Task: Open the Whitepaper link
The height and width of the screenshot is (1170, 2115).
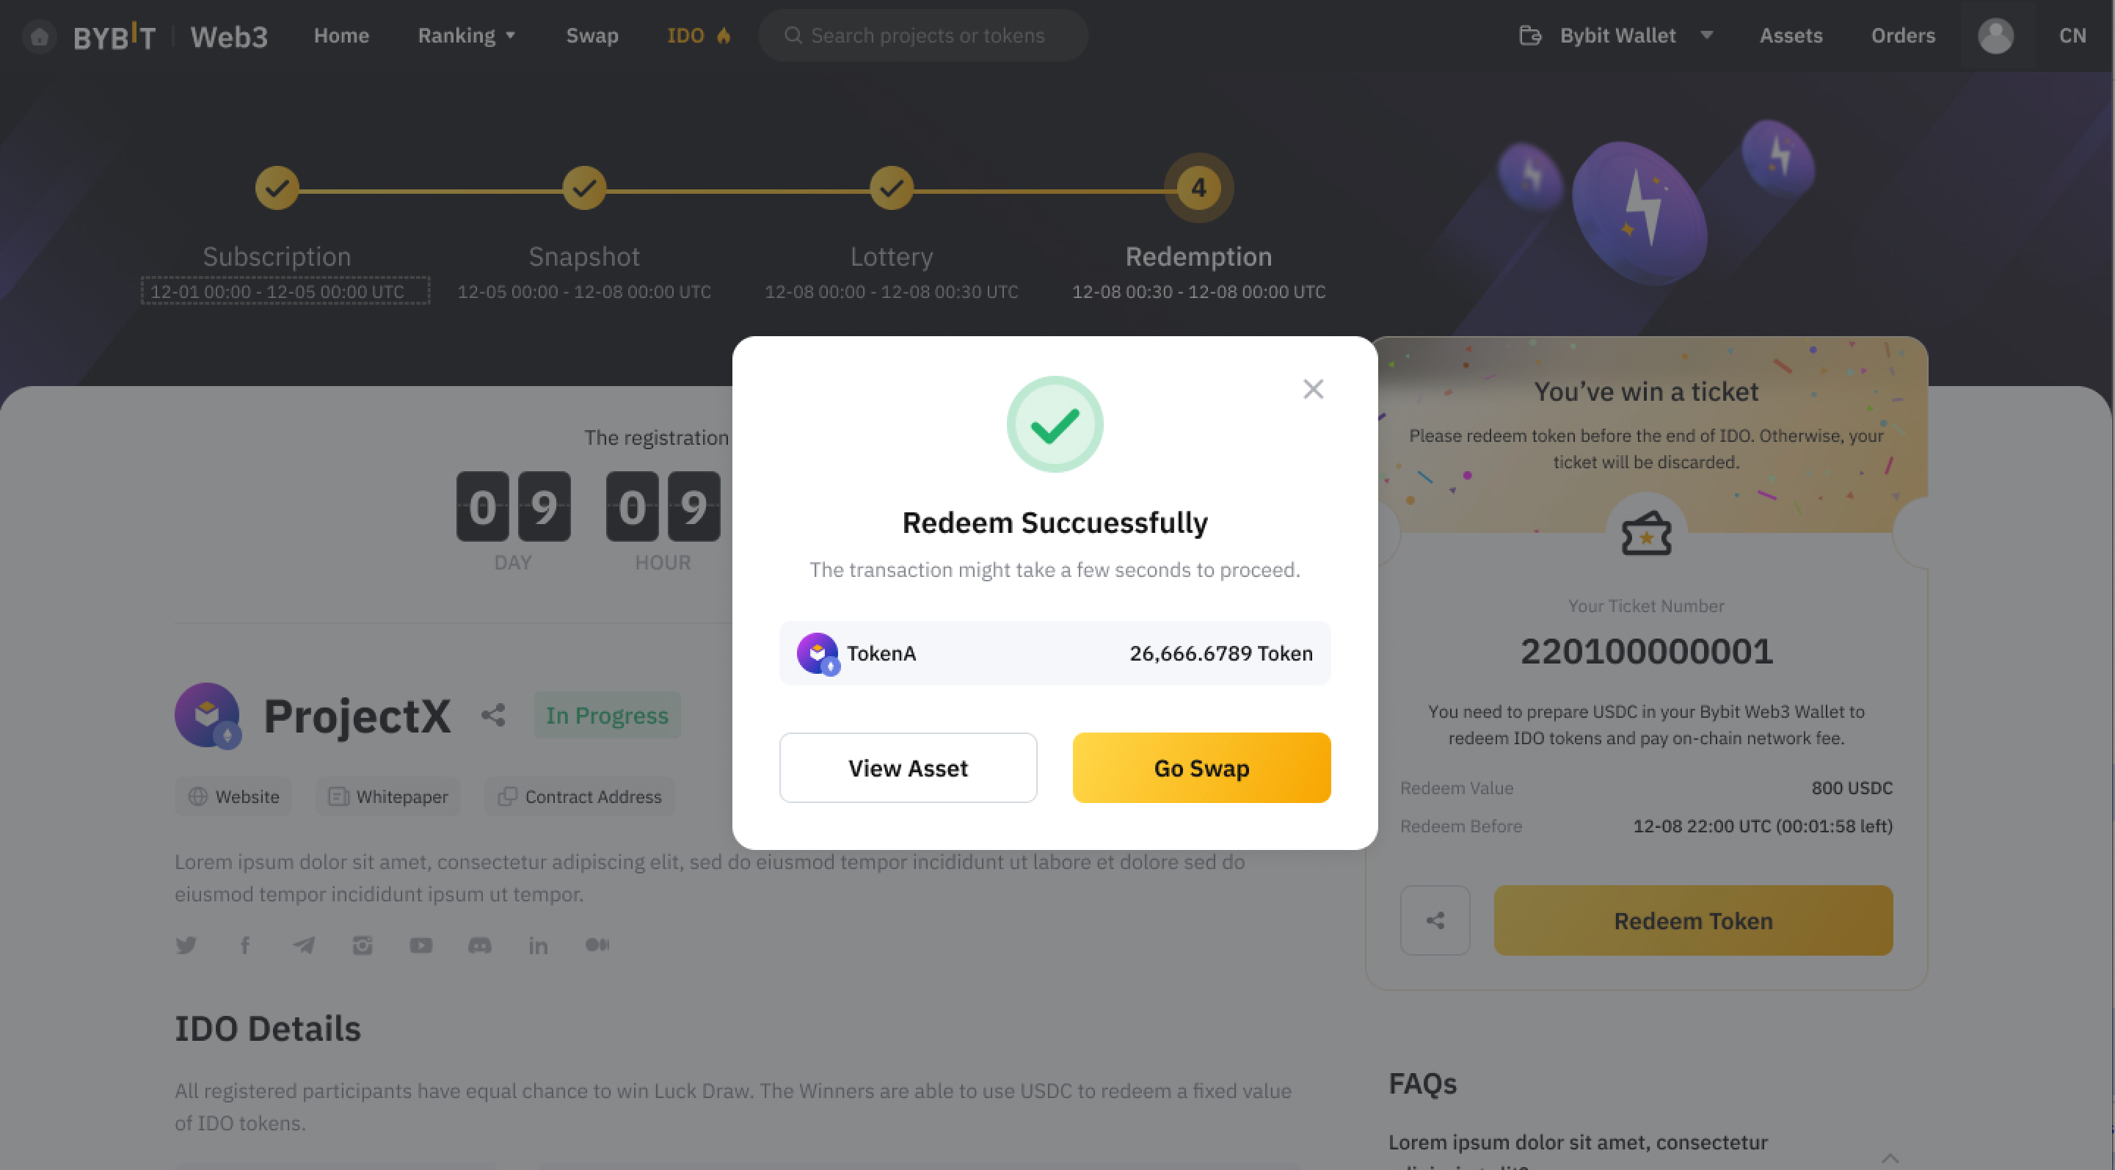Action: 388,796
